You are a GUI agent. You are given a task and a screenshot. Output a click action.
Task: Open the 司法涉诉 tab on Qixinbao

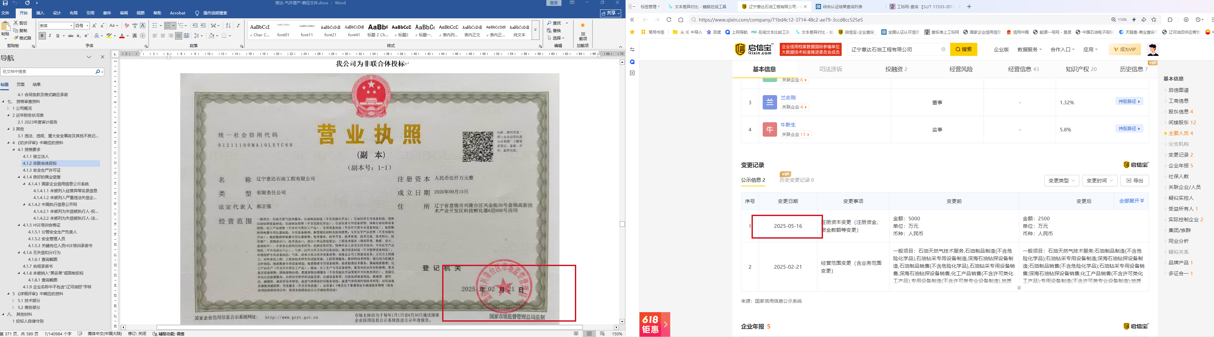[x=831, y=69]
